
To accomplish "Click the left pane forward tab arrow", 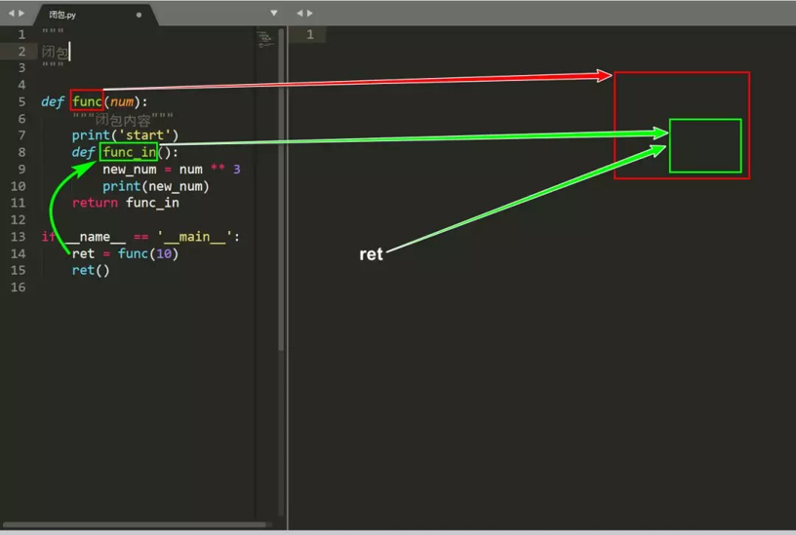I will (21, 14).
